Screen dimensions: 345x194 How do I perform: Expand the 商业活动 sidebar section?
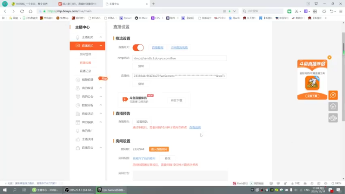click(x=101, y=113)
